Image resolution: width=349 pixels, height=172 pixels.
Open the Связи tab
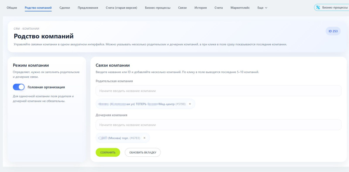182,8
